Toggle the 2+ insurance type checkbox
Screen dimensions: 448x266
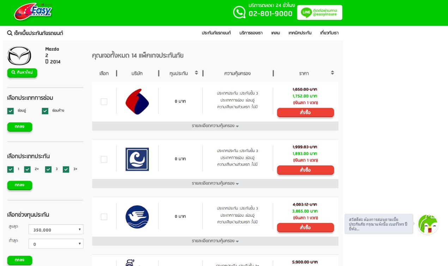point(27,169)
